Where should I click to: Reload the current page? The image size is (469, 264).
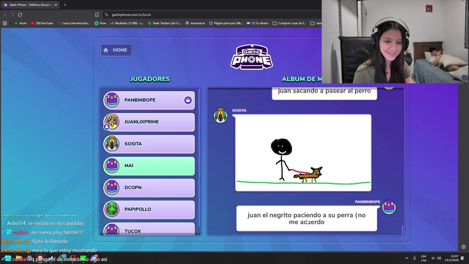[x=20, y=15]
